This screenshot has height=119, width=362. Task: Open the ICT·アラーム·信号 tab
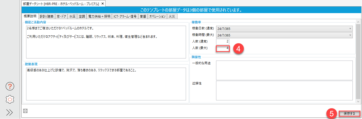coord(125,16)
